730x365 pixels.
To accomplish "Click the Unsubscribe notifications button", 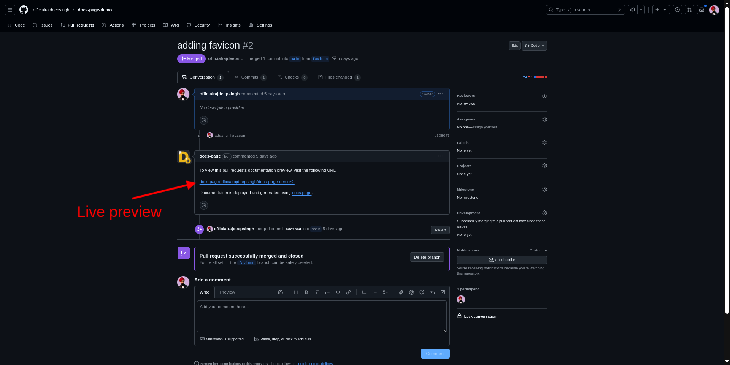I will 502,260.
